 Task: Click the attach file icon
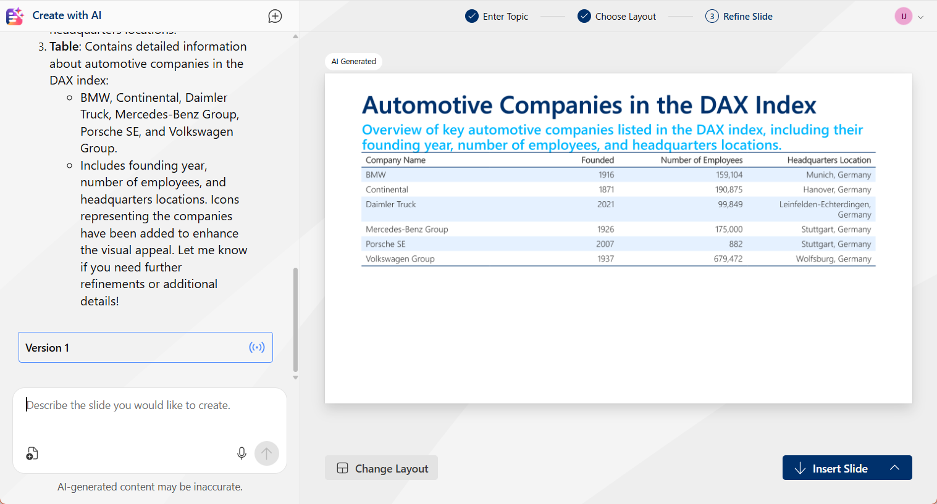[x=32, y=454]
